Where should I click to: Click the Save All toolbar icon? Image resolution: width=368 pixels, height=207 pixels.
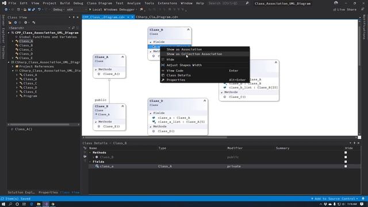pyautogui.click(x=33, y=10)
